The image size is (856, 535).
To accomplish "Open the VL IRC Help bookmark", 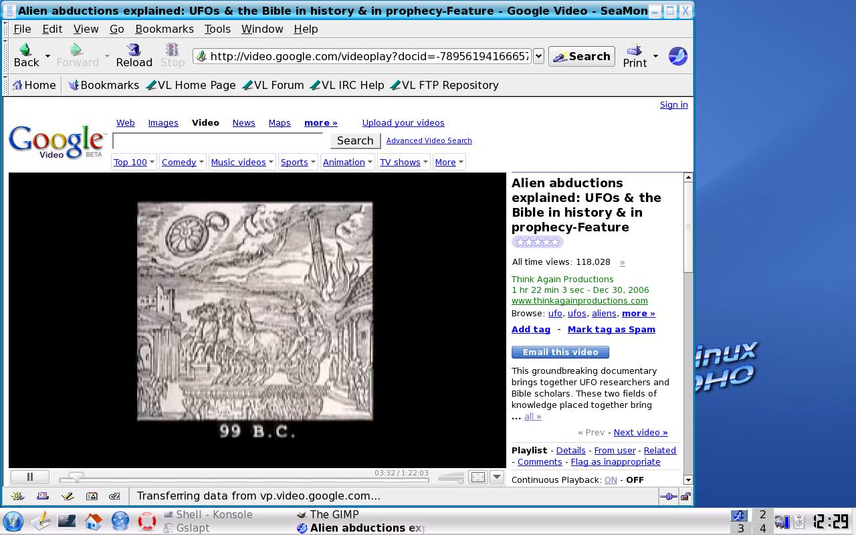I will [x=347, y=85].
